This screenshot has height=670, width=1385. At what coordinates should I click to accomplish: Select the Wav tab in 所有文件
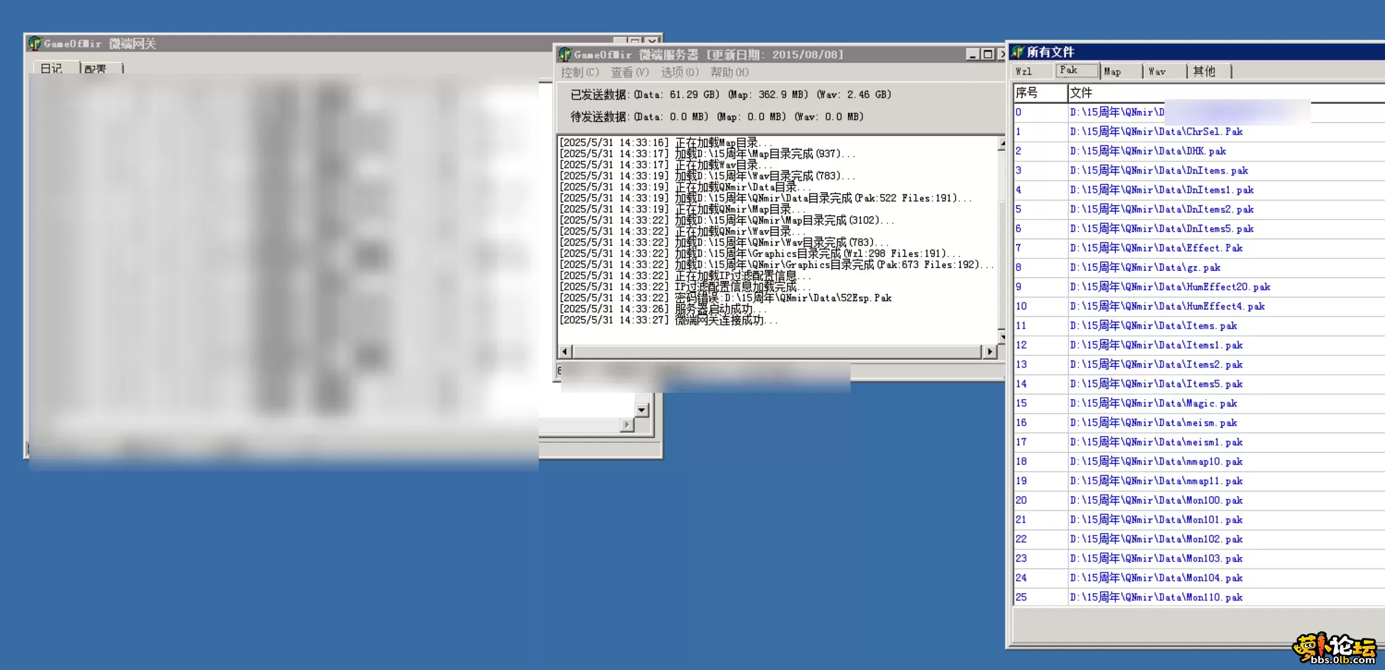(x=1165, y=71)
